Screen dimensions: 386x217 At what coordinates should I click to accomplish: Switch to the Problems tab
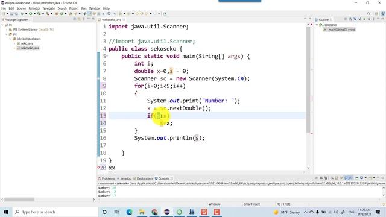click(106, 178)
